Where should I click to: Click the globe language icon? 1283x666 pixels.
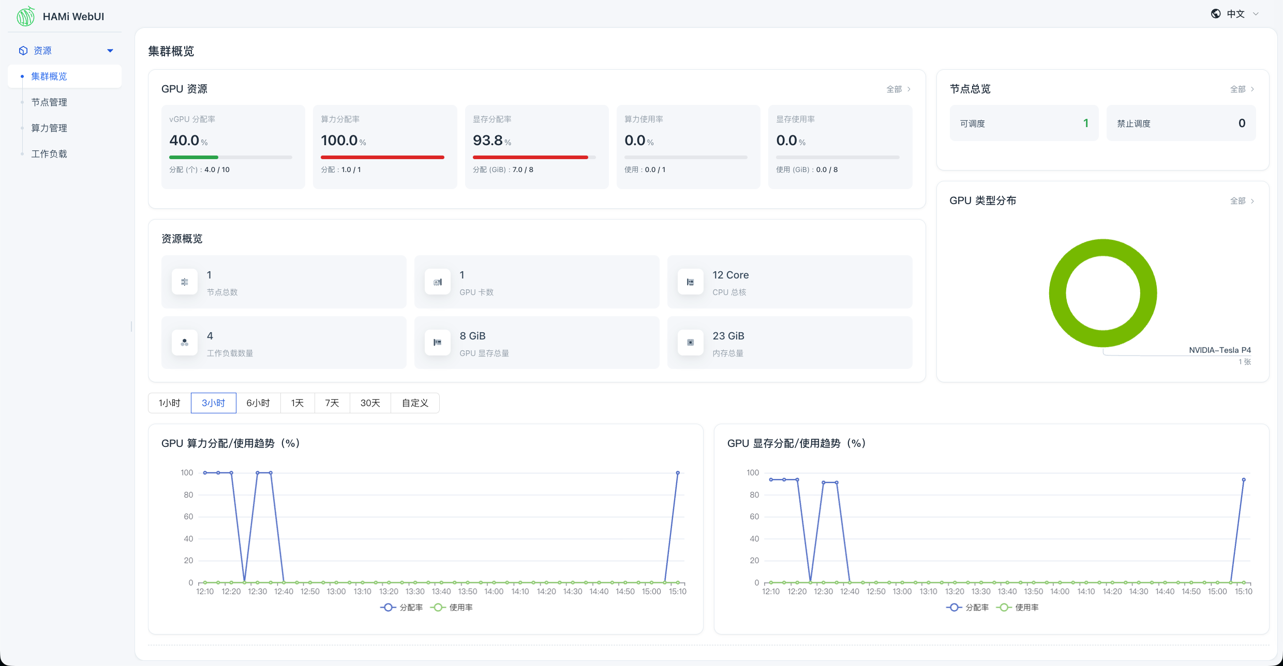tap(1216, 14)
